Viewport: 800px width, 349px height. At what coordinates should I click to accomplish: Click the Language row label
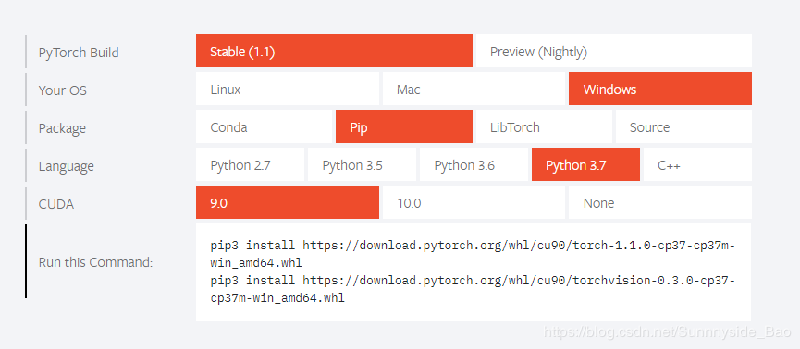click(x=67, y=166)
